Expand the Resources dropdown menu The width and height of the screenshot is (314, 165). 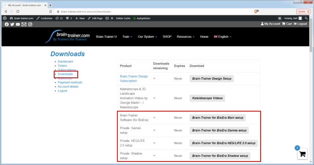pyautogui.click(x=186, y=37)
